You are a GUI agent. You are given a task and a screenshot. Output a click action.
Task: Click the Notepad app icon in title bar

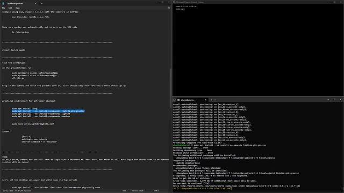(x=3, y=4)
